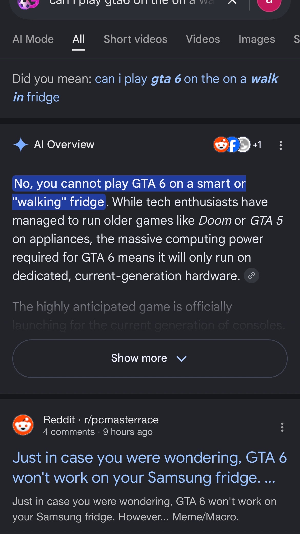Open Reddit result three-dot menu

click(282, 427)
